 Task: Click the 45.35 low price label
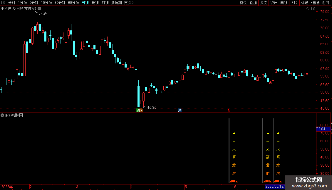(152, 108)
